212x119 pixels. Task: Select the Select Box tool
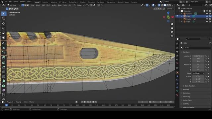pyautogui.click(x=4, y=14)
